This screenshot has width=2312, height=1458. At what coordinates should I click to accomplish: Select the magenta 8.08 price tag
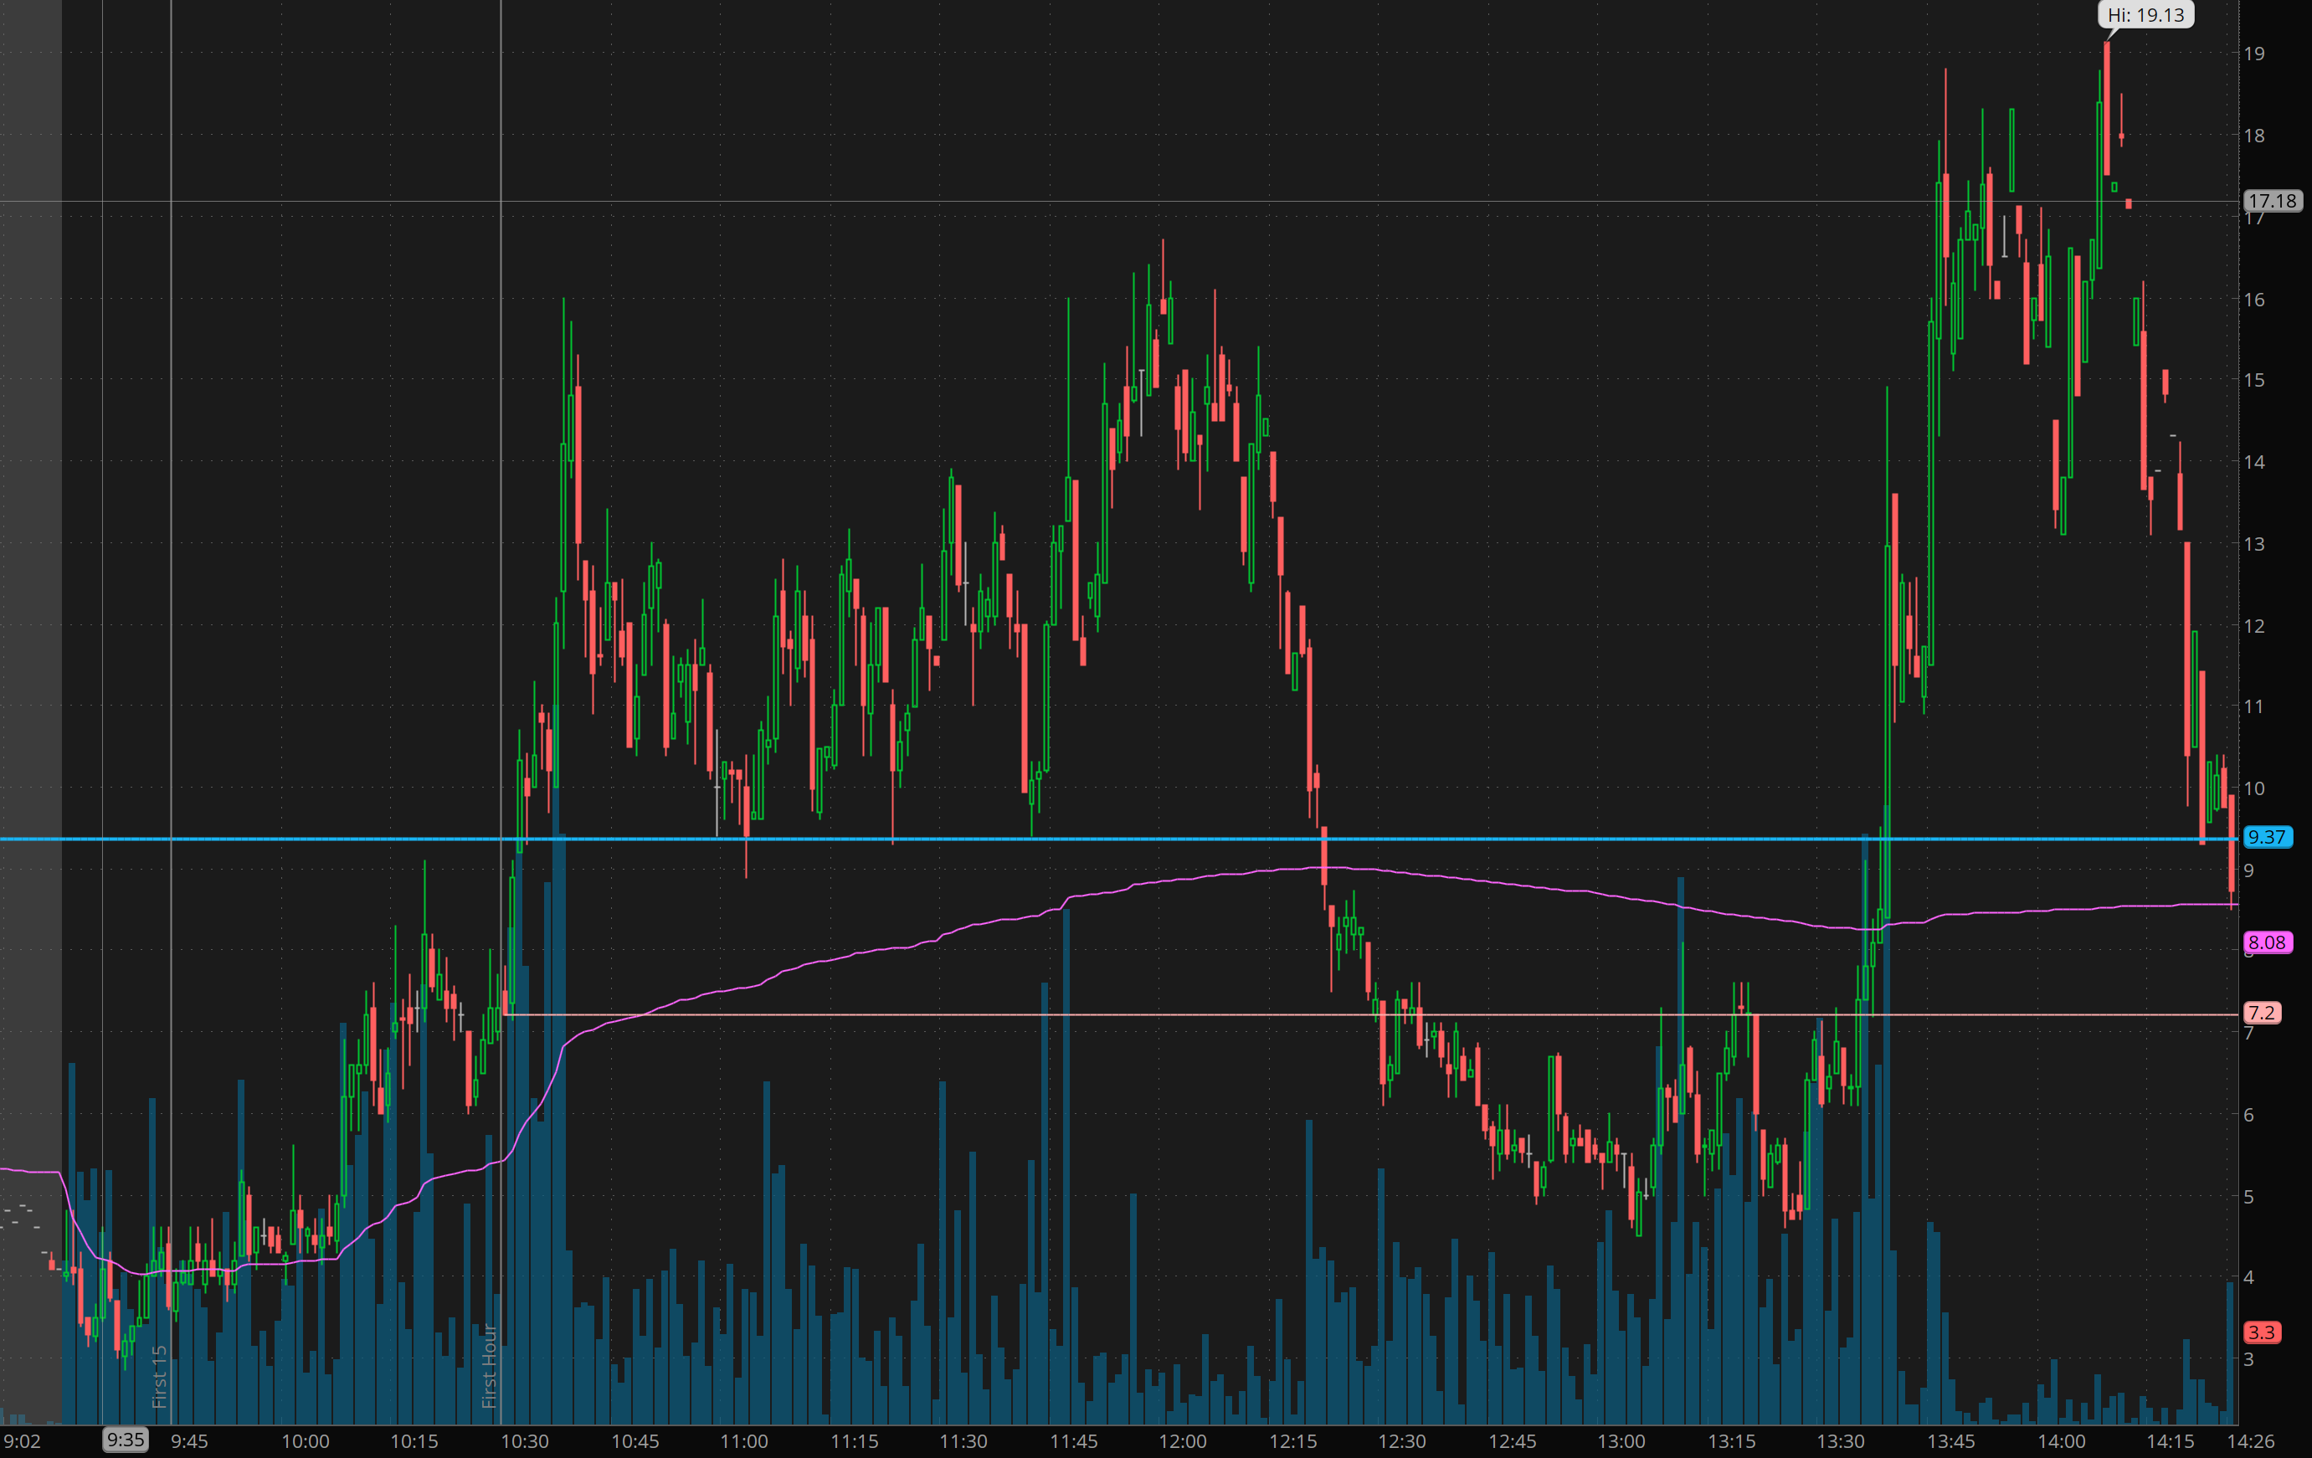[x=2266, y=942]
